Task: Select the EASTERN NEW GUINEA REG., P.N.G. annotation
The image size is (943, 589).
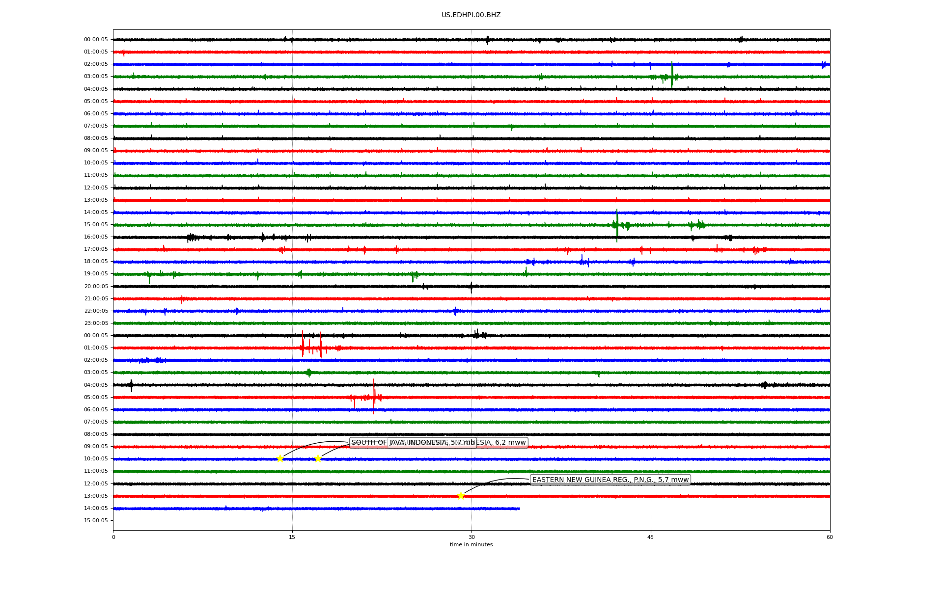Action: [x=610, y=480]
